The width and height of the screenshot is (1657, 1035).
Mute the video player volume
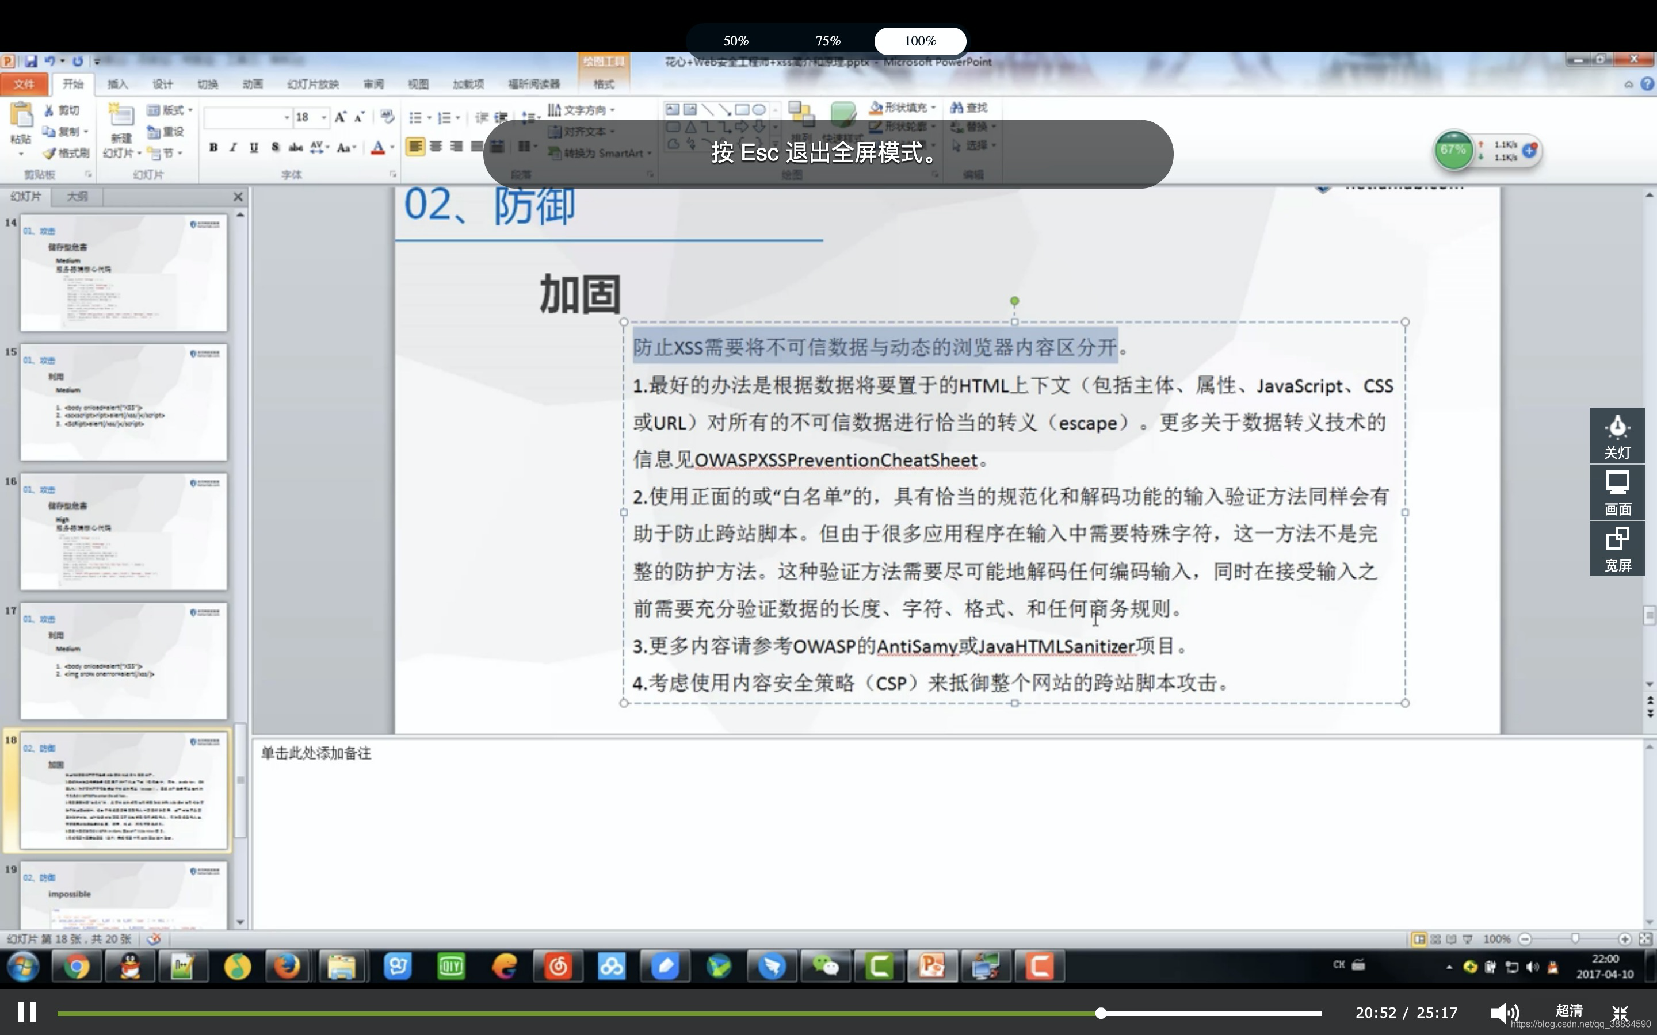pyautogui.click(x=1505, y=1013)
